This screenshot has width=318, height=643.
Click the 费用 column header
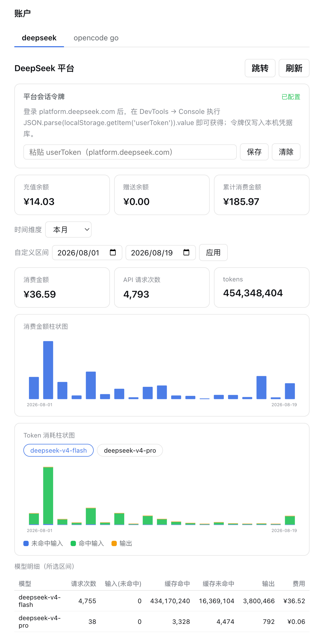[x=299, y=584]
